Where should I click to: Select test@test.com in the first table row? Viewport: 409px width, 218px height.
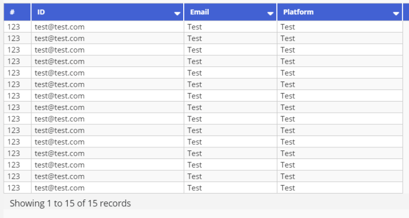coord(60,27)
